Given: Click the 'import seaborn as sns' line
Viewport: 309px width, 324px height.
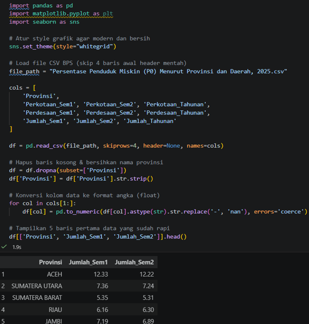Looking at the screenshot, I should (x=44, y=22).
